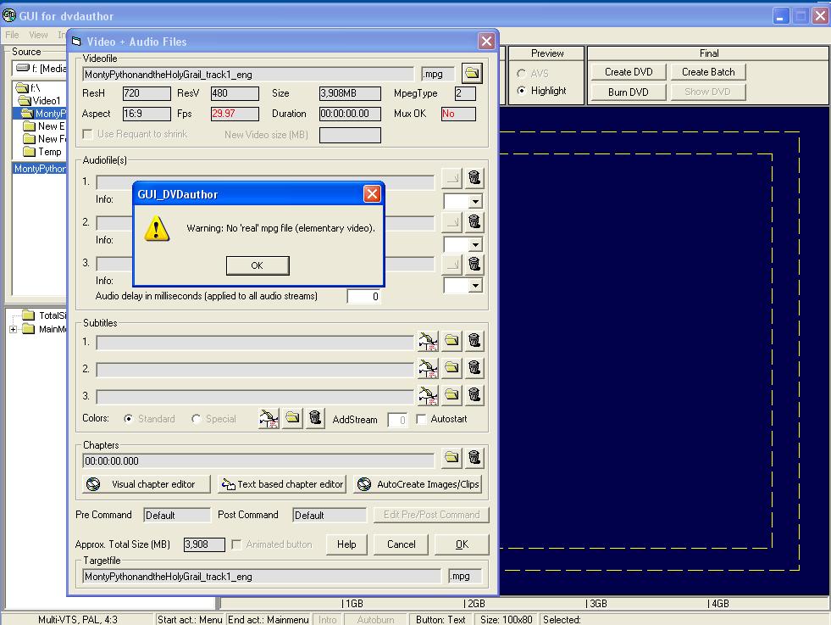Browse for audiofile 3

(x=452, y=265)
